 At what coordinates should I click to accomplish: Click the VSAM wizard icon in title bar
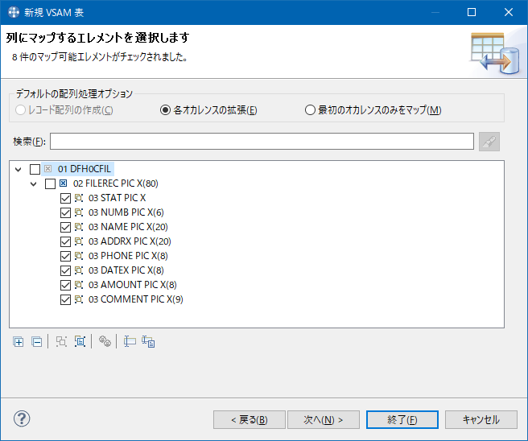click(14, 12)
